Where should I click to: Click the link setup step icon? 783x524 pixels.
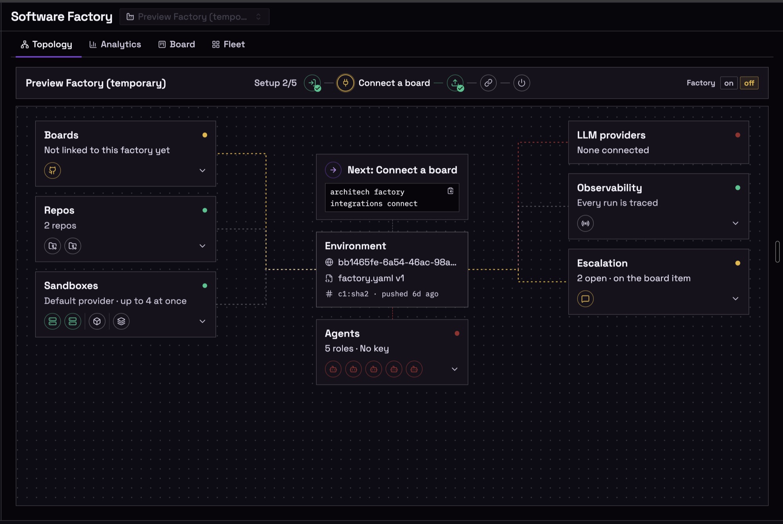[x=488, y=83]
